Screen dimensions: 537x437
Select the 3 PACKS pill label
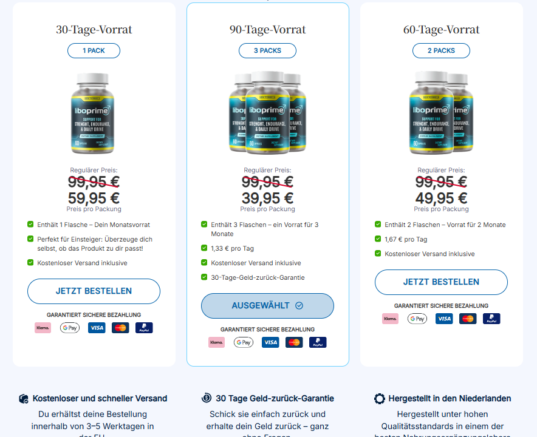coord(267,50)
